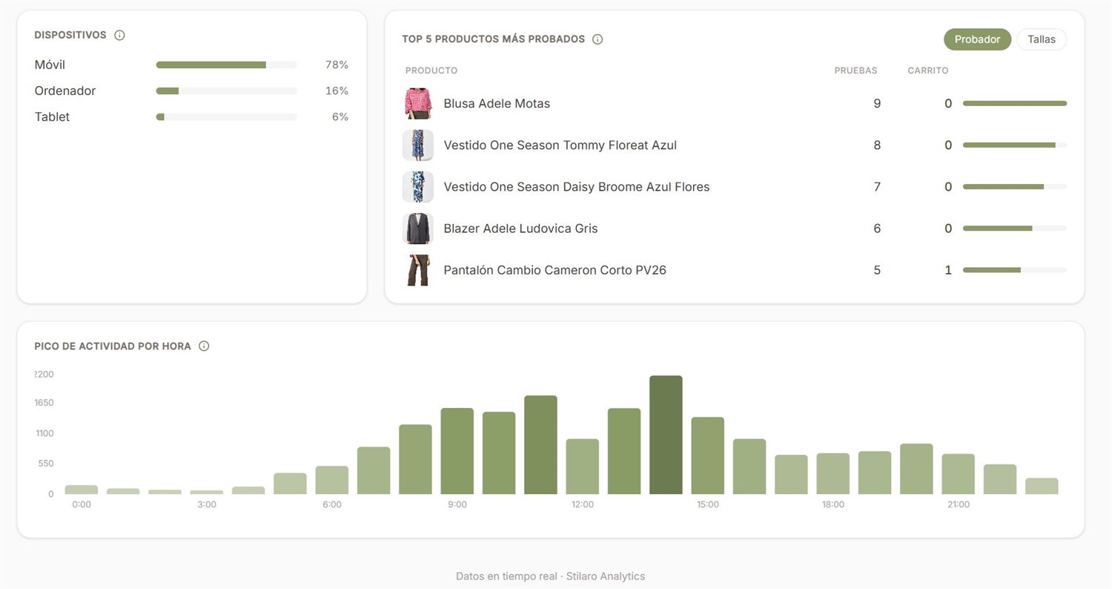
Task: Click progress bar in Blazer Adele Ludovica row
Action: [x=1014, y=228]
